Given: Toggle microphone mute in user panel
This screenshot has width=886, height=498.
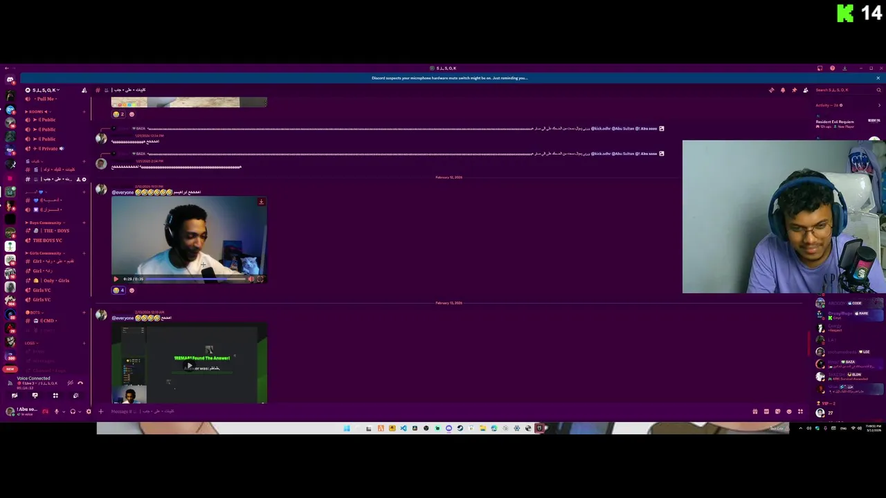Looking at the screenshot, I should pos(57,412).
